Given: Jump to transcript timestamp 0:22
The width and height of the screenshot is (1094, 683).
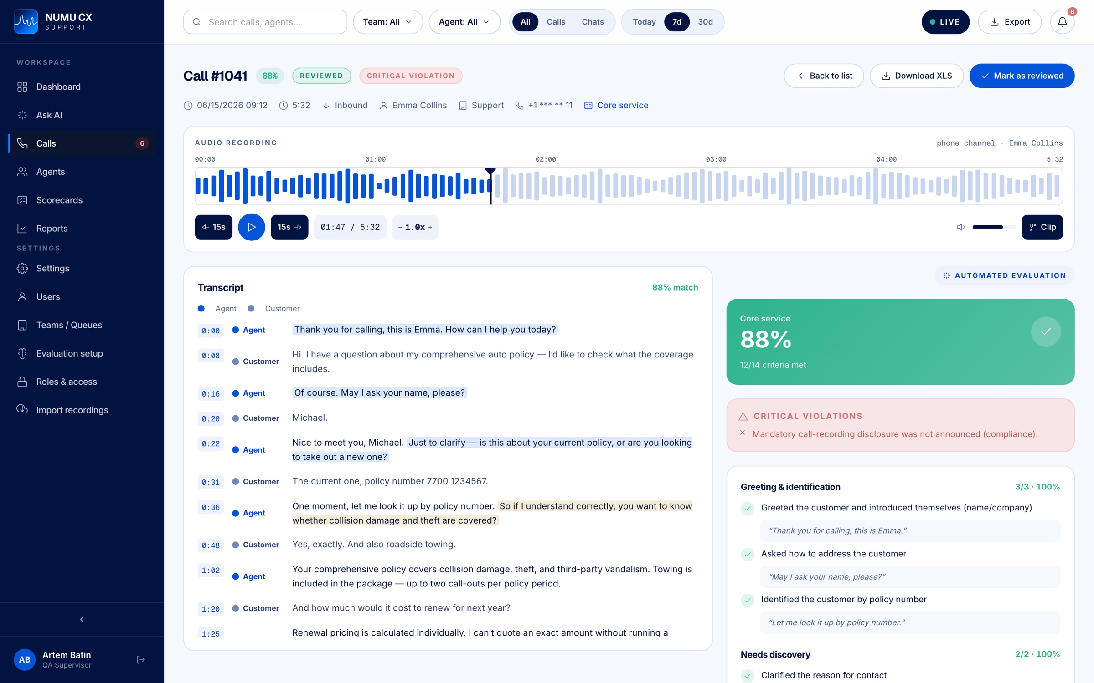Looking at the screenshot, I should pyautogui.click(x=211, y=443).
